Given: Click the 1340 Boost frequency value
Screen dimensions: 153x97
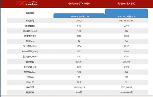Looking at the screenshot, I should tap(126, 51).
